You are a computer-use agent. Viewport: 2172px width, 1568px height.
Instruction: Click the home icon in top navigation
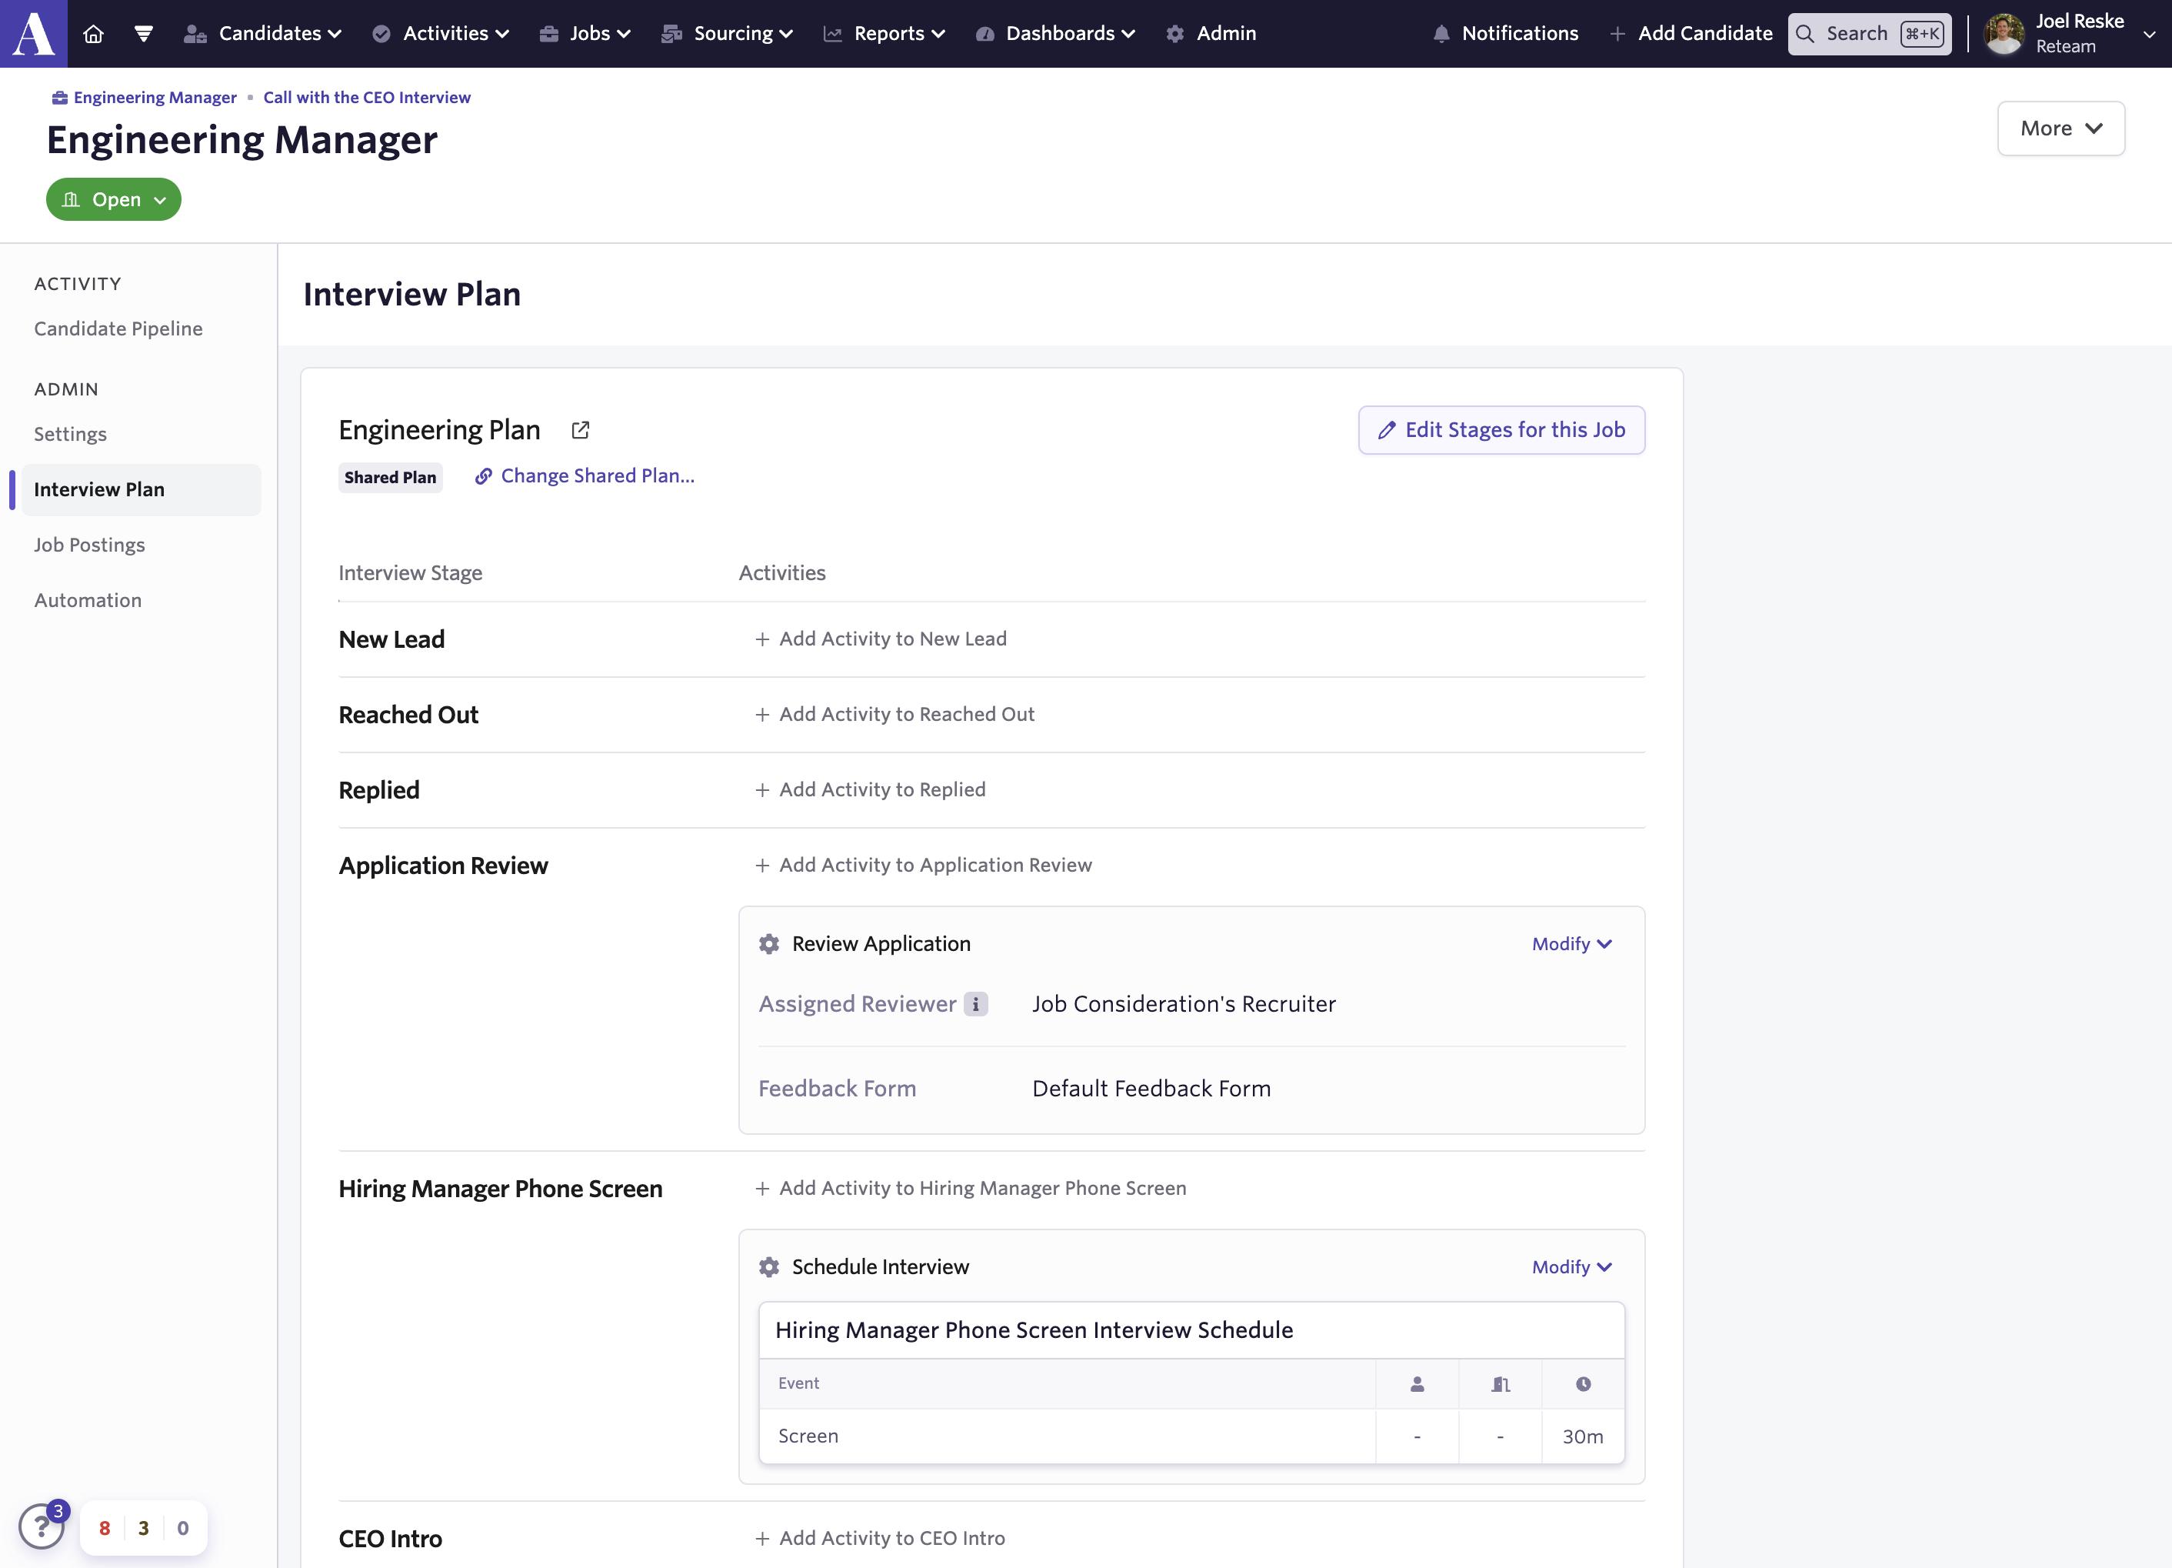tap(93, 34)
